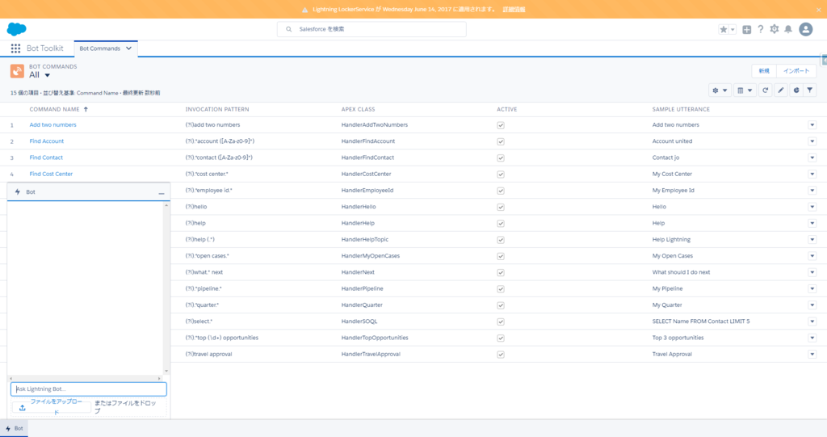Click 'SELECT Name FROM Contact LIMIT 5' text
The width and height of the screenshot is (827, 437).
pos(701,321)
